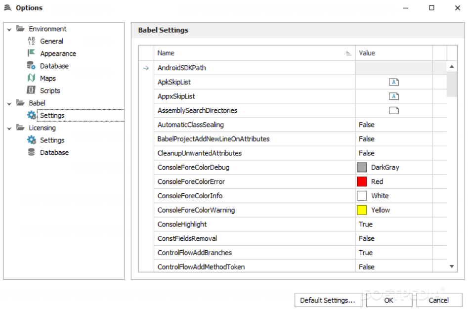
Task: Click the Babel Settings gear icon
Action: [31, 115]
